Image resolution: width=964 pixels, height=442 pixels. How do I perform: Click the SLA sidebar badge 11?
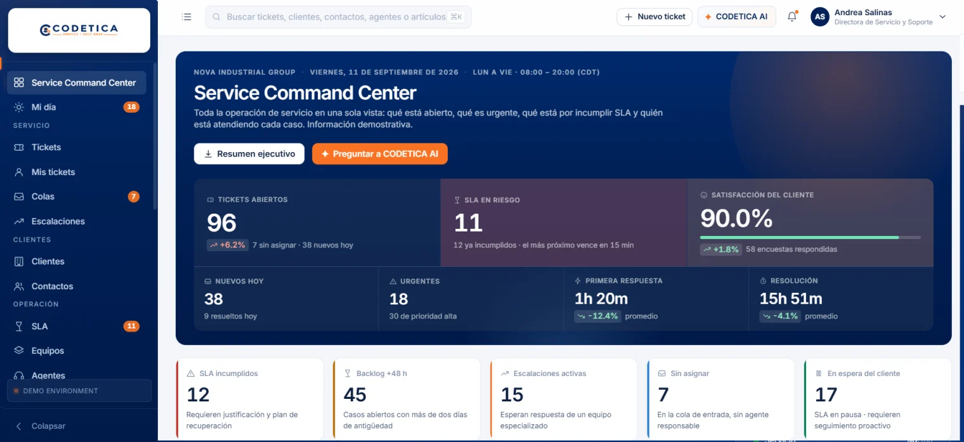click(131, 326)
